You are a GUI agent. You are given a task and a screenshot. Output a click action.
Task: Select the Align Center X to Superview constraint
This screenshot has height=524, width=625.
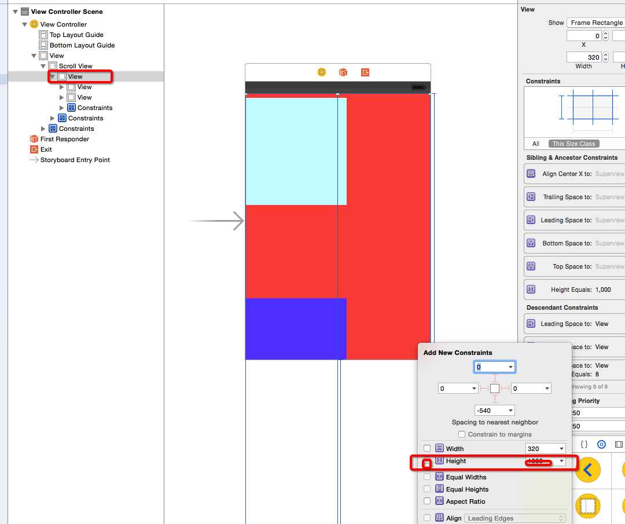pos(575,174)
